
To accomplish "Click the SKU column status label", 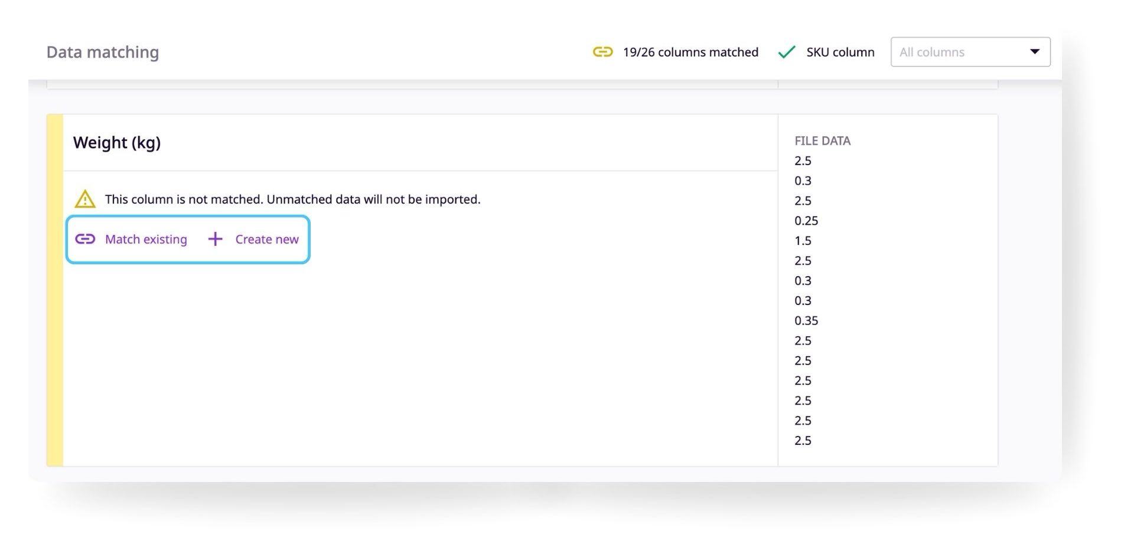I will click(x=840, y=52).
